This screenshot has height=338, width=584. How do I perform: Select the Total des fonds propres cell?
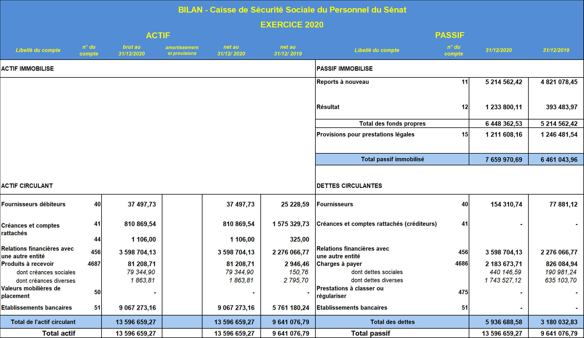click(392, 124)
